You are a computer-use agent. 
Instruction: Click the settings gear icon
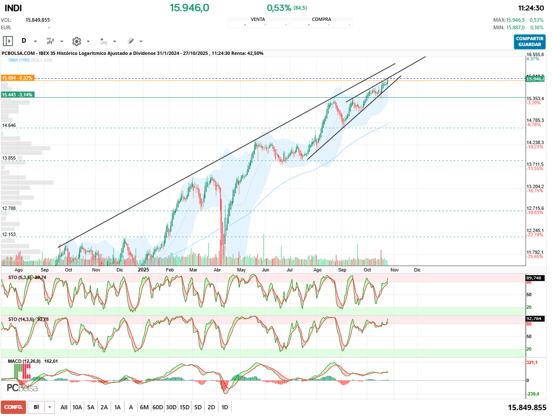(x=76, y=41)
